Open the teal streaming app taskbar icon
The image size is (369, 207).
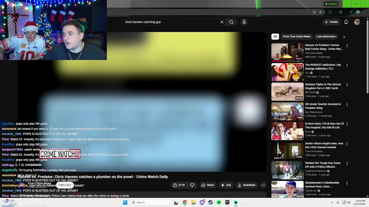[236, 202]
